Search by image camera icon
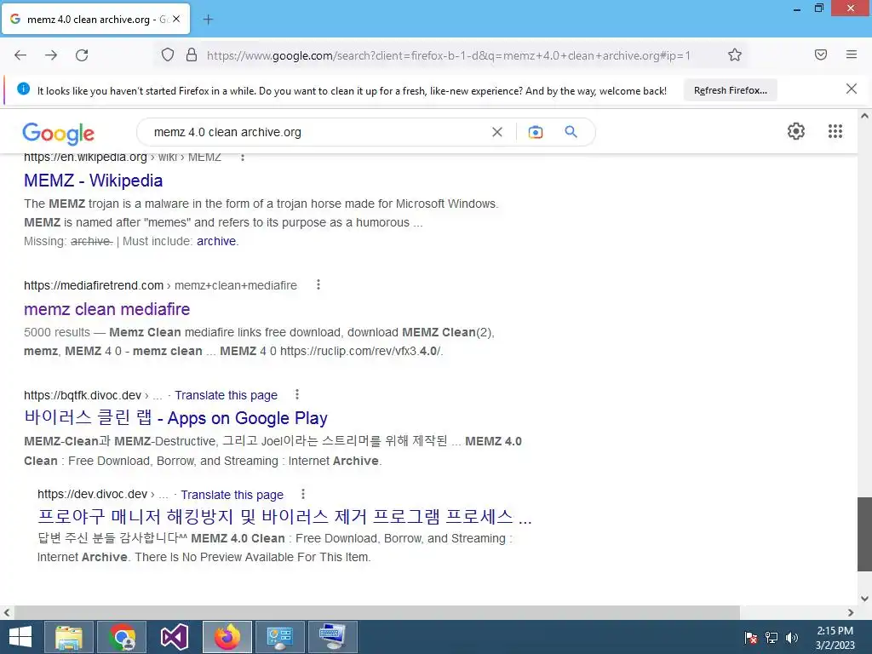The image size is (872, 654). coord(536,132)
